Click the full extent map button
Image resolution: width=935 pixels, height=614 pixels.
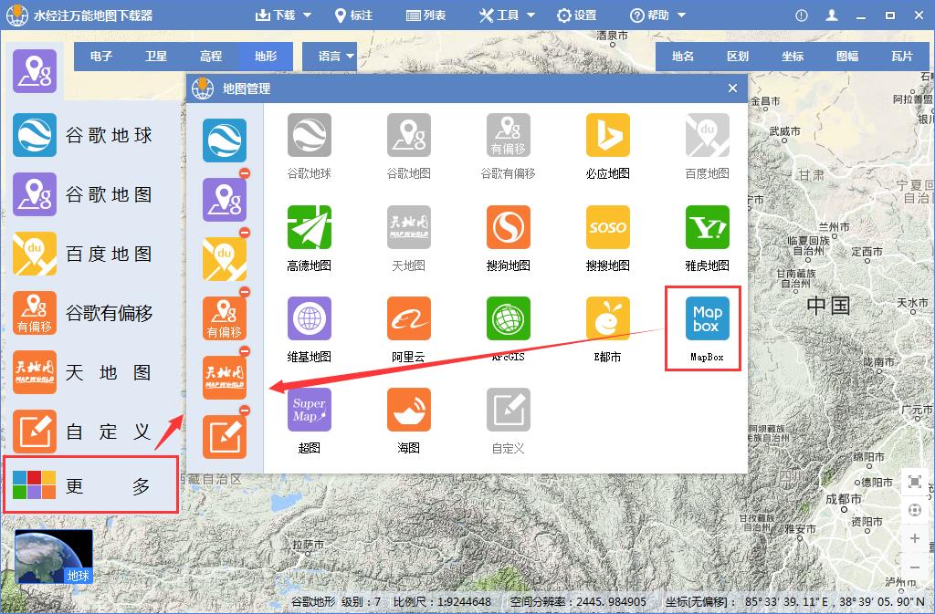(915, 481)
